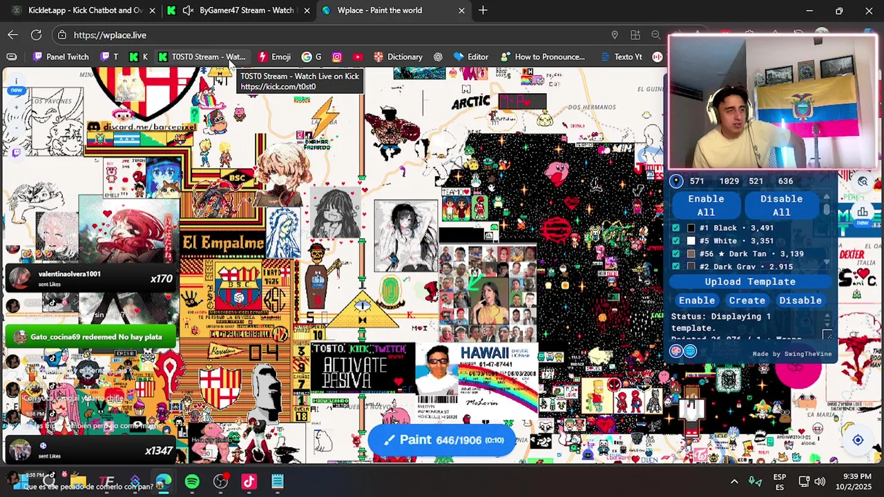884x497 pixels.
Task: Open the Editor bookmark
Action: 471,57
